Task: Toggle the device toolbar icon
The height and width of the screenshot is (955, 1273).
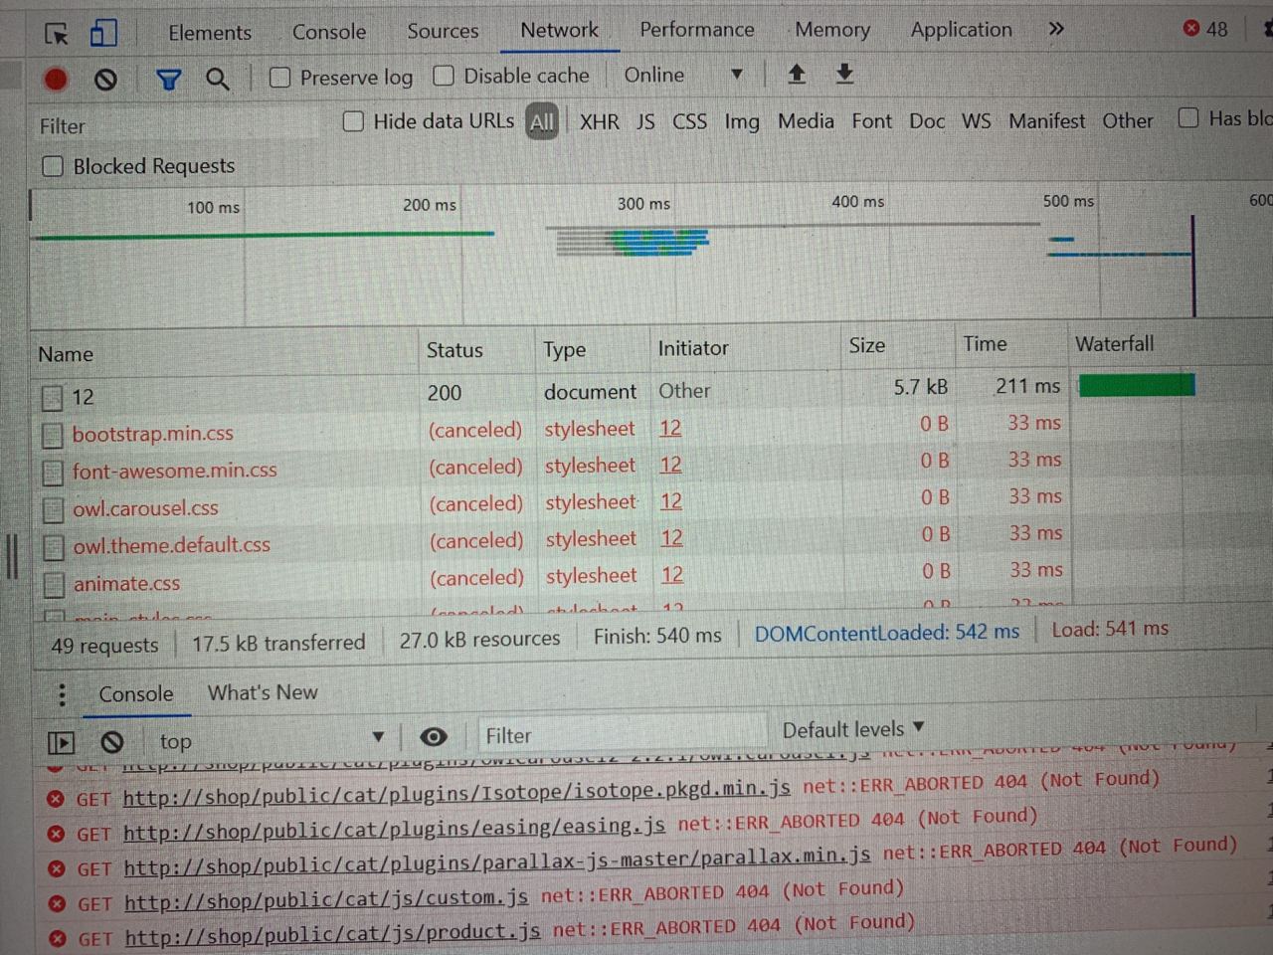Action: coord(103,34)
